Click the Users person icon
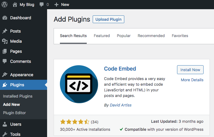Image resolution: width=214 pixels, height=137 pixels. point(5,124)
